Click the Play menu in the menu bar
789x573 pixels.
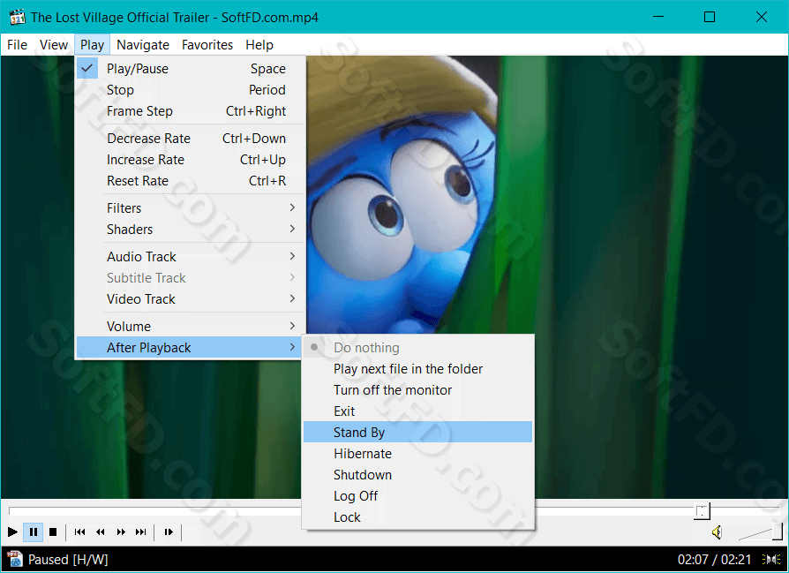tap(92, 45)
